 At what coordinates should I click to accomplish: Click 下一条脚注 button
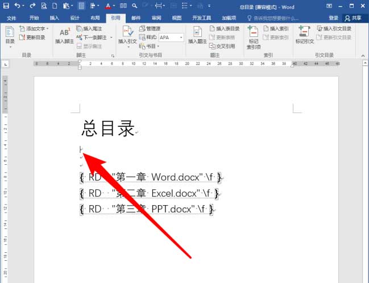(92, 38)
